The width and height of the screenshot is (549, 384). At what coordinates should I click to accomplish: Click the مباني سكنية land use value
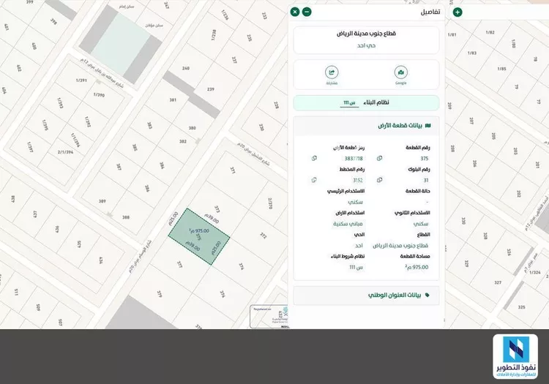tap(359, 224)
